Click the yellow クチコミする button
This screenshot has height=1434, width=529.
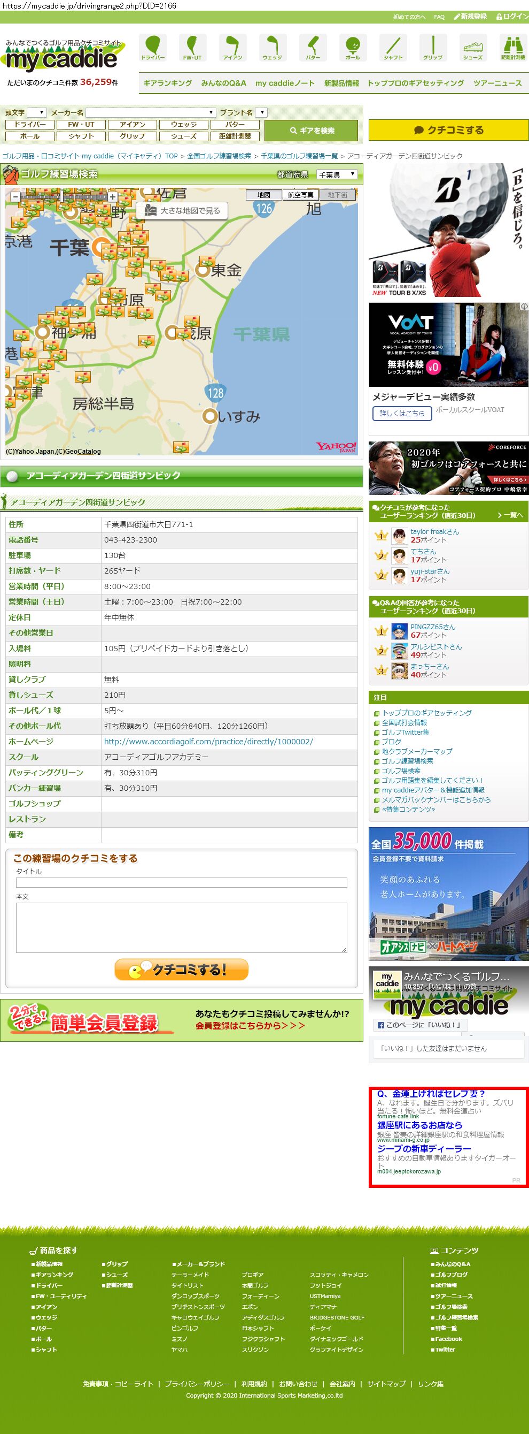[448, 130]
